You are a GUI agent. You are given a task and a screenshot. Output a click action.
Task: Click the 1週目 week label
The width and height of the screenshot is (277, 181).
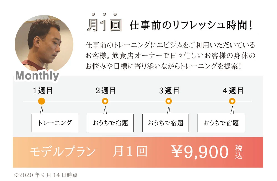point(43,91)
